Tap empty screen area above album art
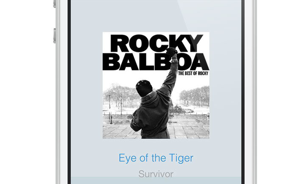This screenshot has height=184, width=305. point(156,16)
